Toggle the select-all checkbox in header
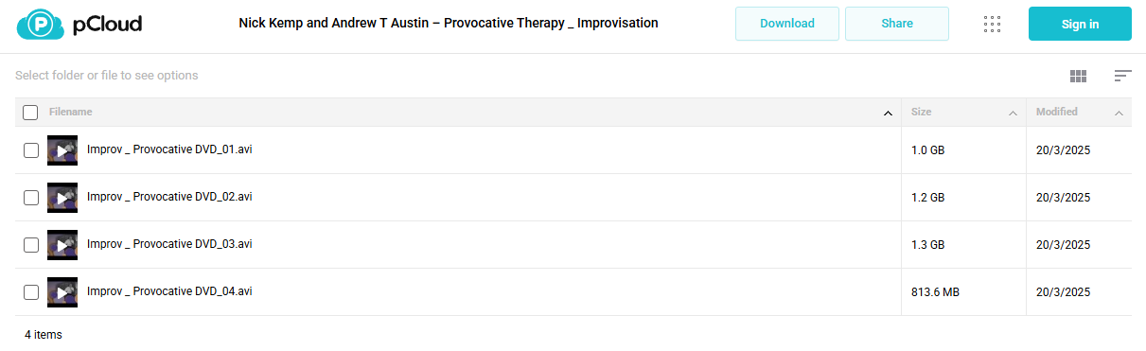 pos(30,113)
